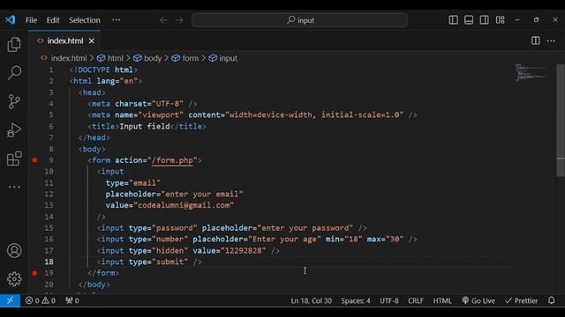Open body breadcrumb dropdown
Image resolution: width=565 pixels, height=317 pixels.
coord(147,58)
